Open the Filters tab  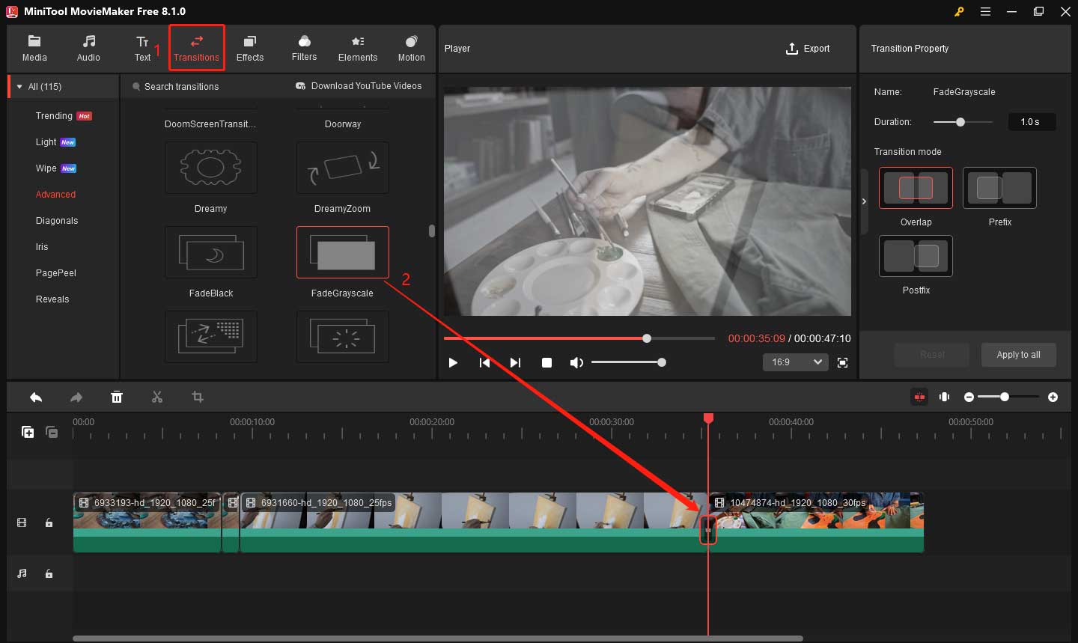click(304, 49)
